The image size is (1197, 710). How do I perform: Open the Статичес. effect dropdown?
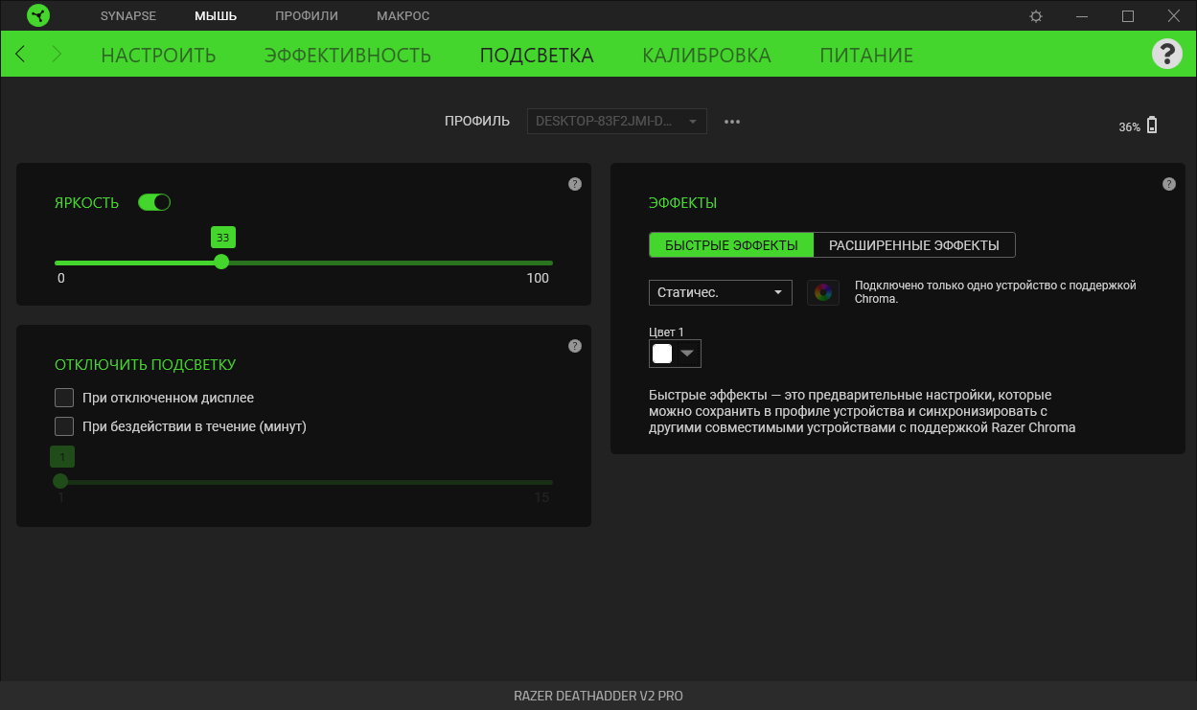(721, 292)
